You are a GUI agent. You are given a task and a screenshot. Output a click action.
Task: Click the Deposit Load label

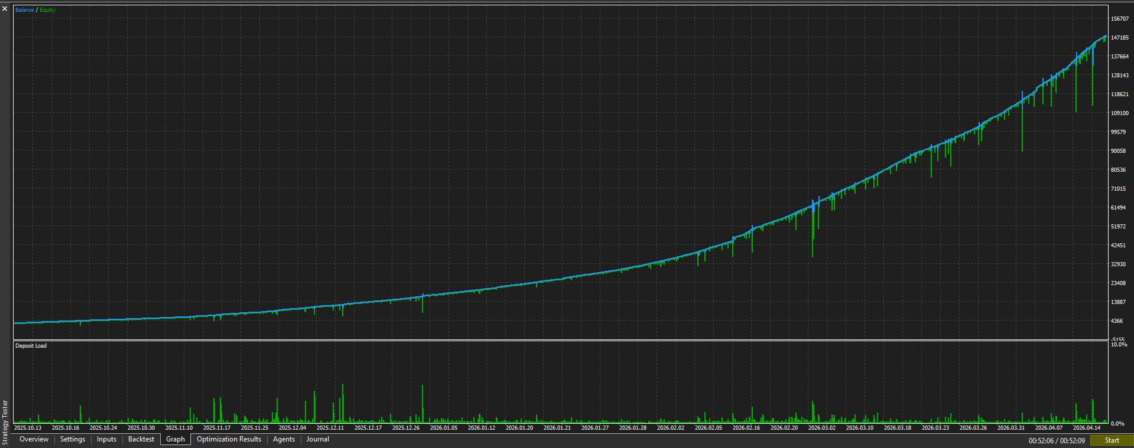[31, 346]
